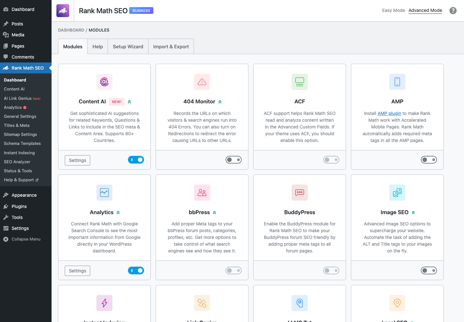Viewport: 464px width, 322px height.
Task: Open Content AI submenu item in sidebar
Action: [14, 89]
